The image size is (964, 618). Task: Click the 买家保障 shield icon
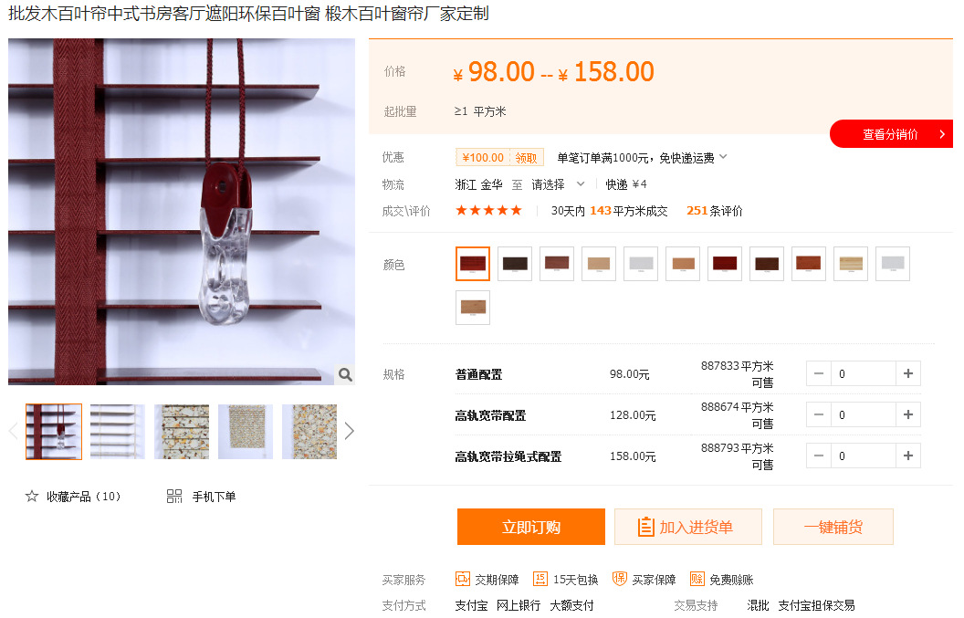pos(620,580)
